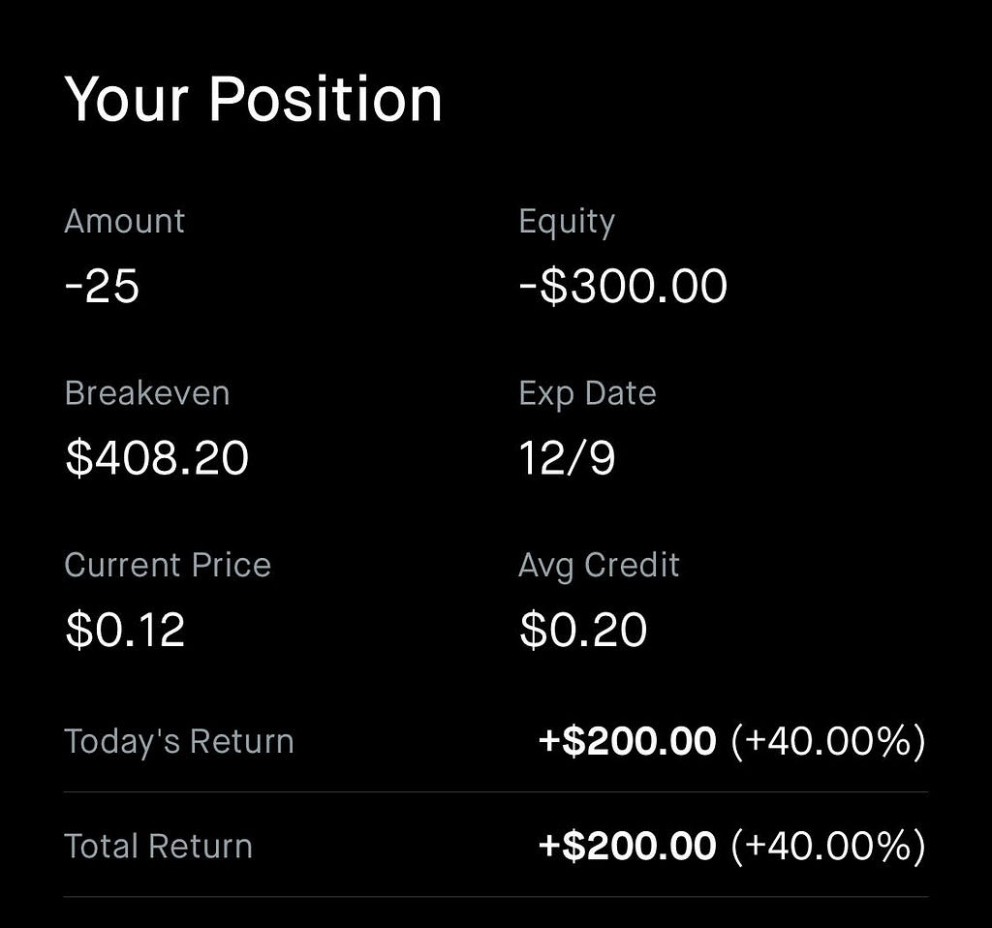Open the Total Return row label
Image resolution: width=992 pixels, height=928 pixels.
pyautogui.click(x=158, y=847)
